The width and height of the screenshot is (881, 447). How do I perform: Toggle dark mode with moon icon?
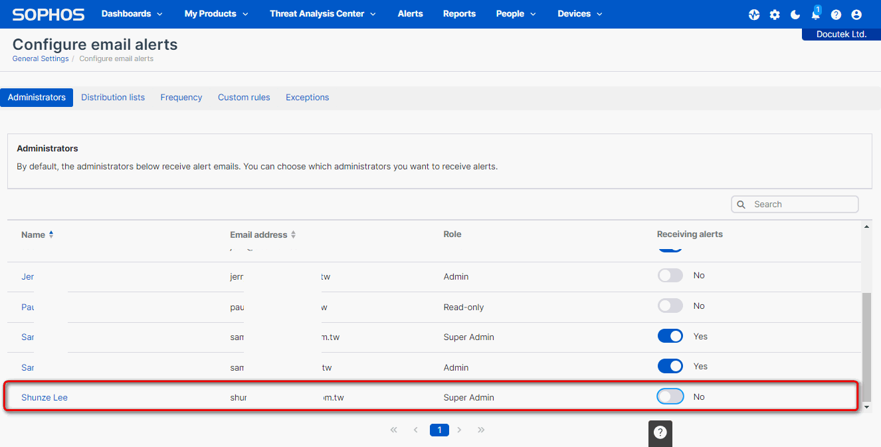point(795,15)
